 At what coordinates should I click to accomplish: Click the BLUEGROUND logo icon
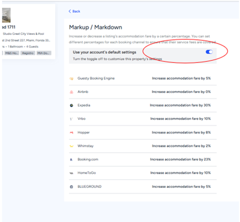[x=71, y=187]
